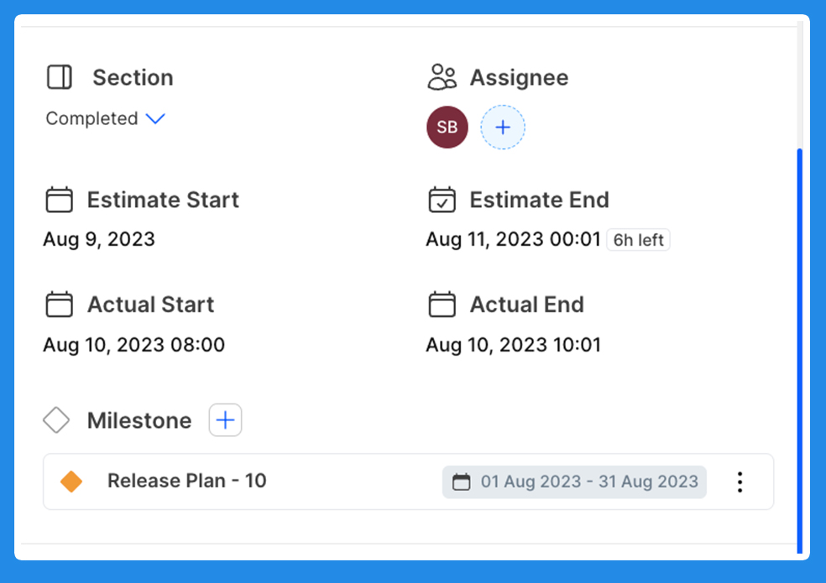Image resolution: width=826 pixels, height=583 pixels.
Task: Edit the Aug 9, 2023 estimate start date
Action: point(99,239)
